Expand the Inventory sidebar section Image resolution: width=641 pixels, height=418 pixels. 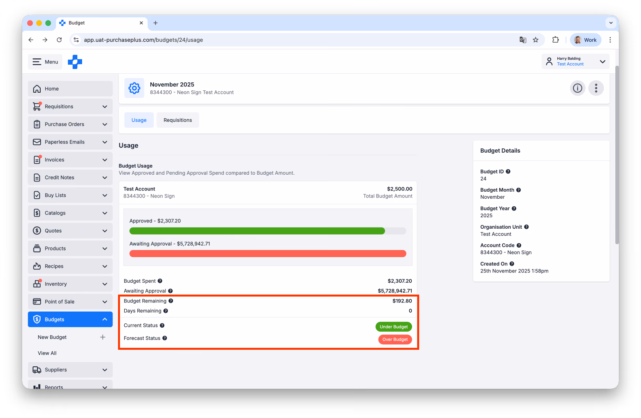[70, 284]
